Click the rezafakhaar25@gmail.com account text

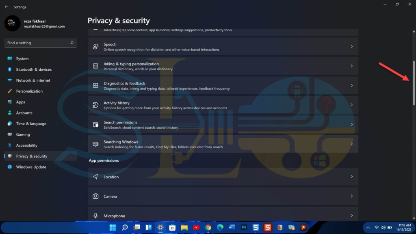(x=44, y=26)
